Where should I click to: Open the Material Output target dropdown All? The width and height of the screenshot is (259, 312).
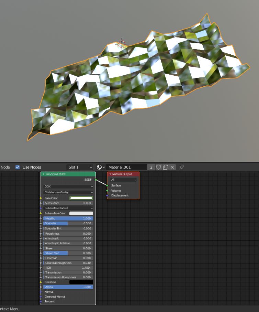coord(123,180)
